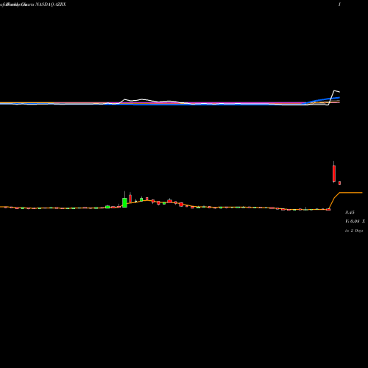Image resolution: width=368 pixels, height=368 pixels.
Task: Click the tall red candlestick at far right
Action: click(334, 174)
